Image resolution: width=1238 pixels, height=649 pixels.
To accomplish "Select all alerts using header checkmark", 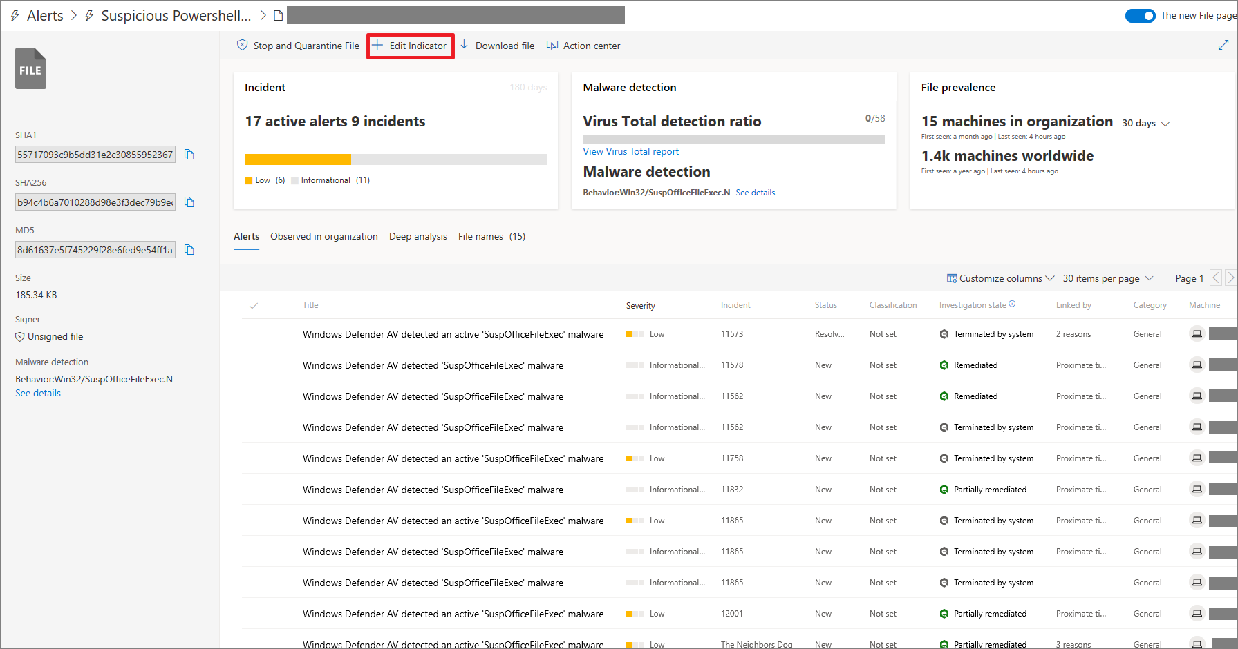I will 254,305.
